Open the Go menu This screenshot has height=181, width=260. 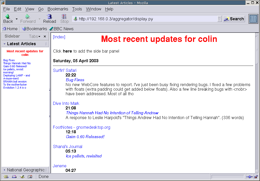pyautogui.click(x=41, y=9)
